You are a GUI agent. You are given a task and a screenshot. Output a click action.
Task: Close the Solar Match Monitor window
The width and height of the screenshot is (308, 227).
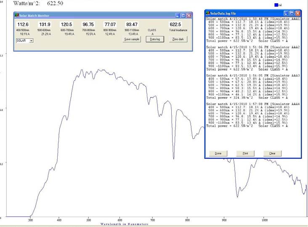pyautogui.click(x=189, y=15)
